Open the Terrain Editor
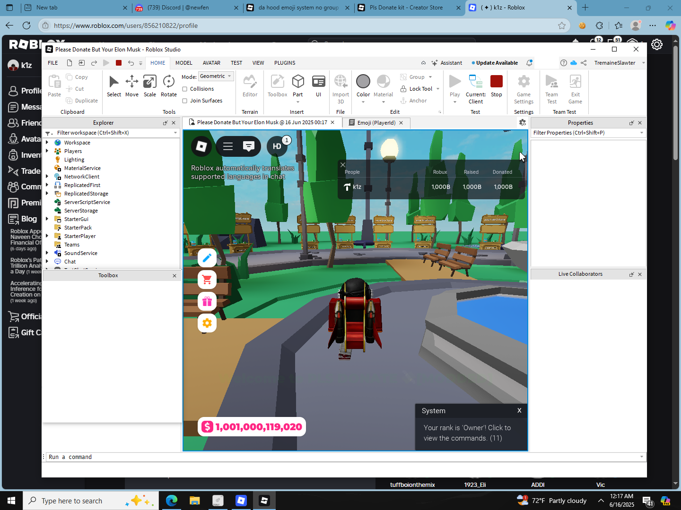The height and width of the screenshot is (510, 681). [250, 86]
